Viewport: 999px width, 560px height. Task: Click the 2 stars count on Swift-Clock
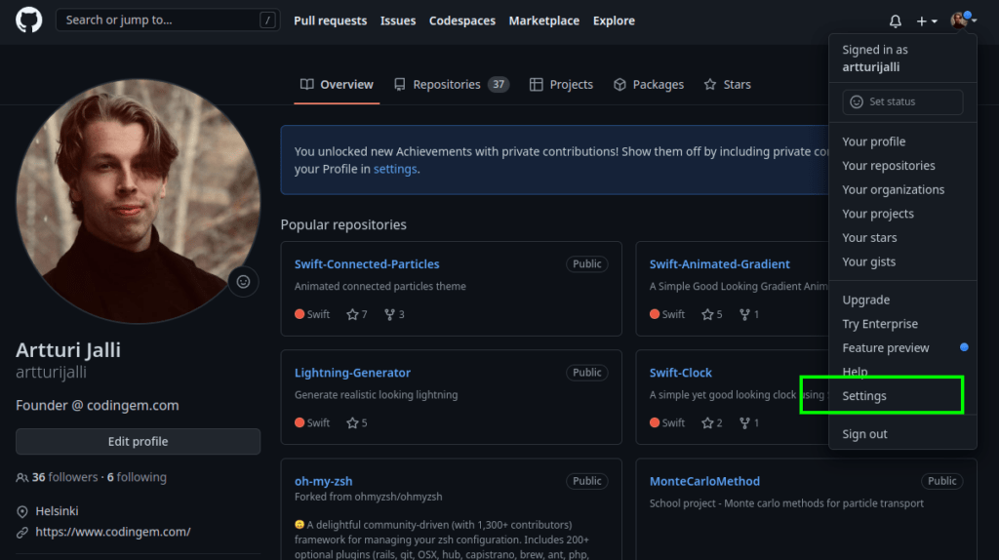[x=711, y=422]
